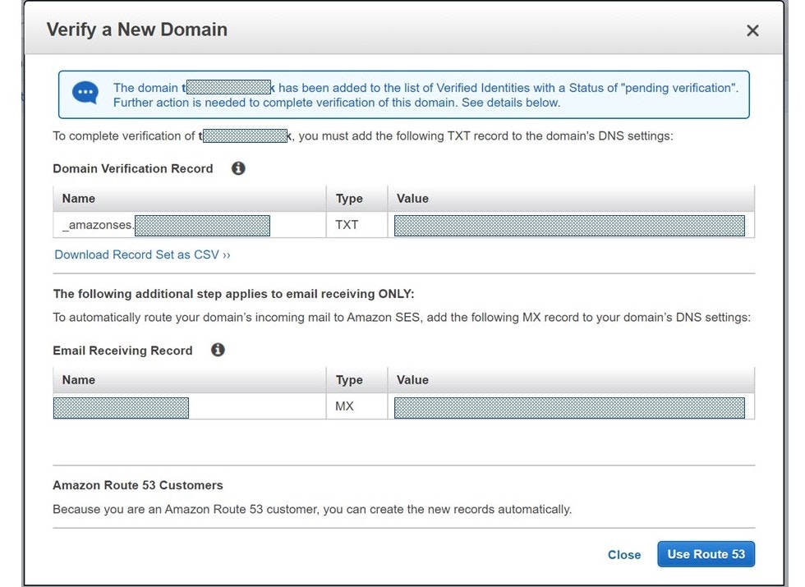Click info icon beside Domain Verification Record
Viewport: 805px width, 587px height.
(x=238, y=168)
